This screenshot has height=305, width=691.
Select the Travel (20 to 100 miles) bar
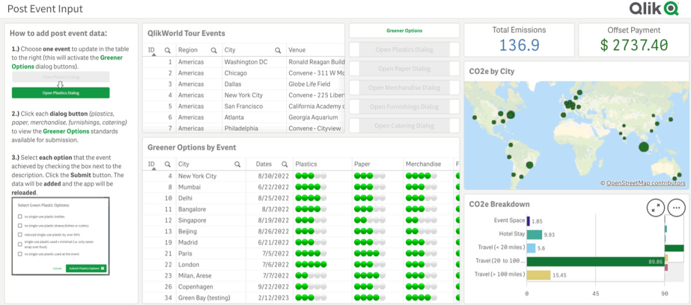pyautogui.click(x=595, y=262)
